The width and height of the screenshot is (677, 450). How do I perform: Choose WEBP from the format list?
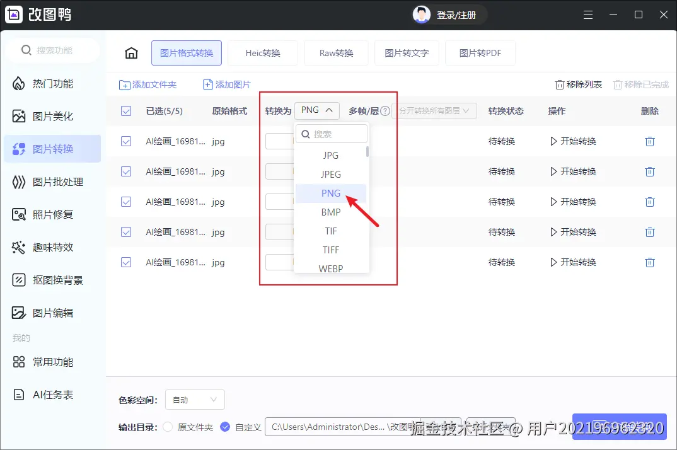pos(331,268)
